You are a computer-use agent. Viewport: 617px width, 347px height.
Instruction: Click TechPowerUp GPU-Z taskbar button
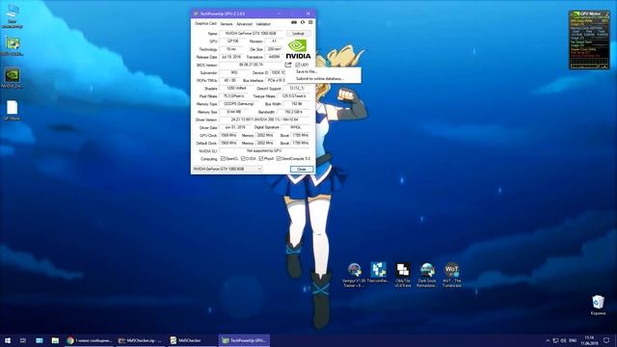point(244,340)
